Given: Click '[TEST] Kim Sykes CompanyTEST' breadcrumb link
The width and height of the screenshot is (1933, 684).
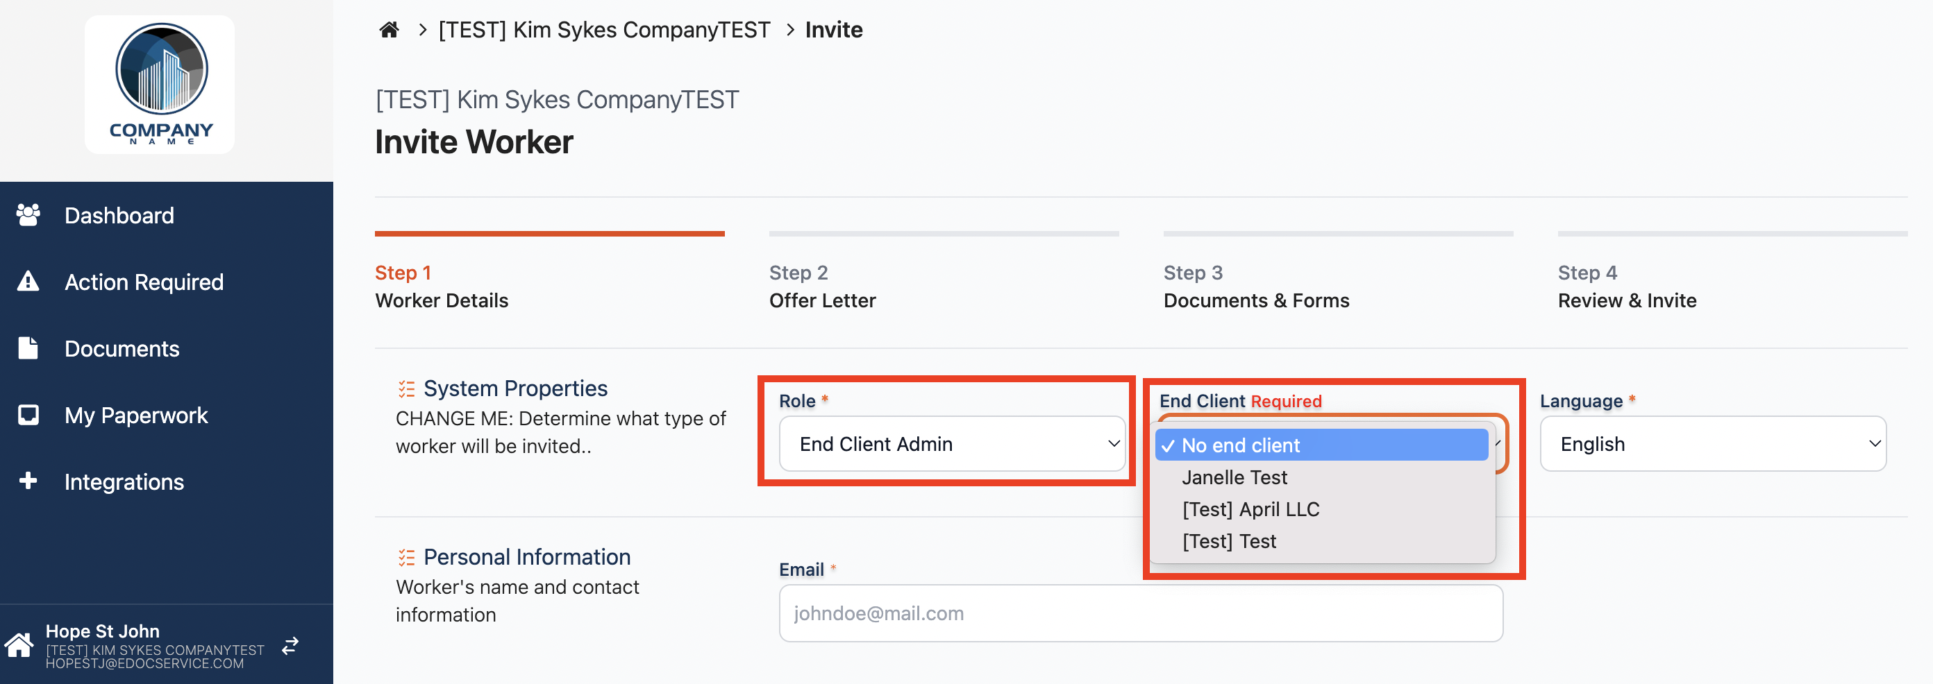Looking at the screenshot, I should [x=604, y=30].
